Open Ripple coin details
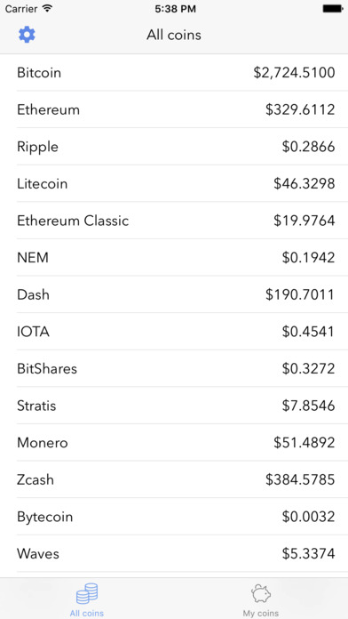The image size is (348, 619). point(174,147)
